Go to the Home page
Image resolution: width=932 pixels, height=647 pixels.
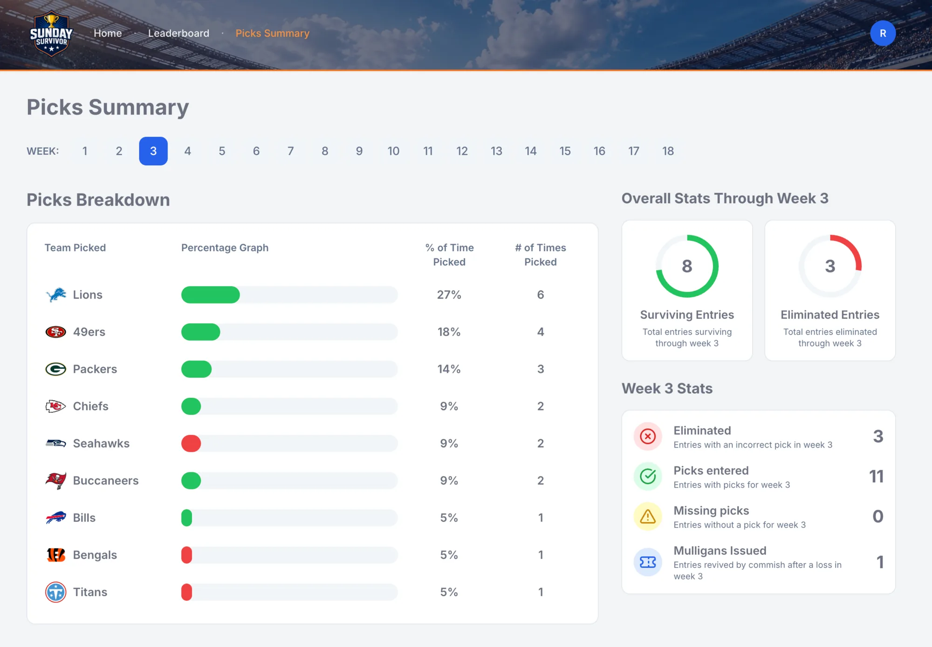click(x=108, y=34)
